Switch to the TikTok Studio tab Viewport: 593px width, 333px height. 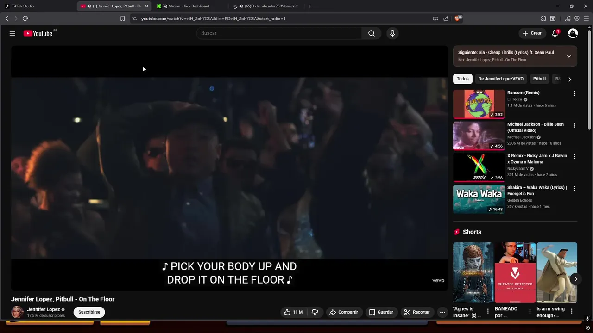click(x=37, y=6)
